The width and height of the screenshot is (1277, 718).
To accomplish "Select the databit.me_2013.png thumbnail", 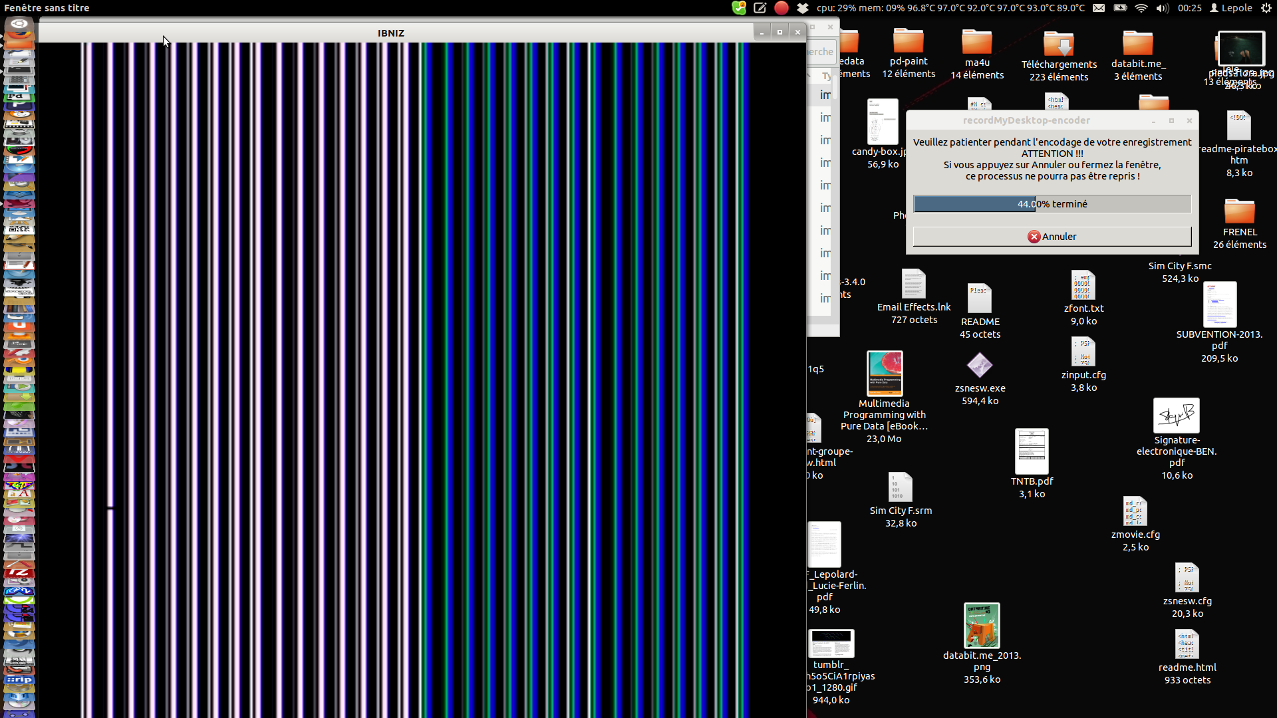I will pyautogui.click(x=982, y=625).
